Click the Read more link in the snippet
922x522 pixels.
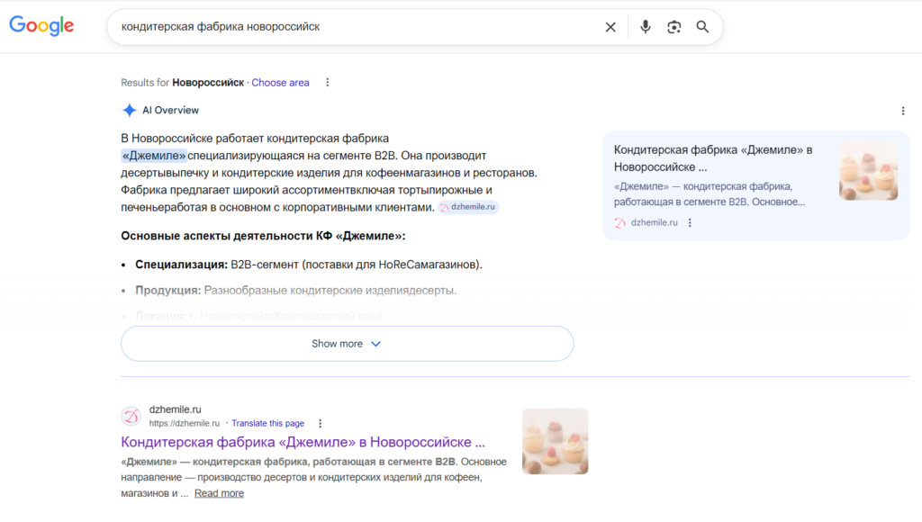(x=219, y=493)
